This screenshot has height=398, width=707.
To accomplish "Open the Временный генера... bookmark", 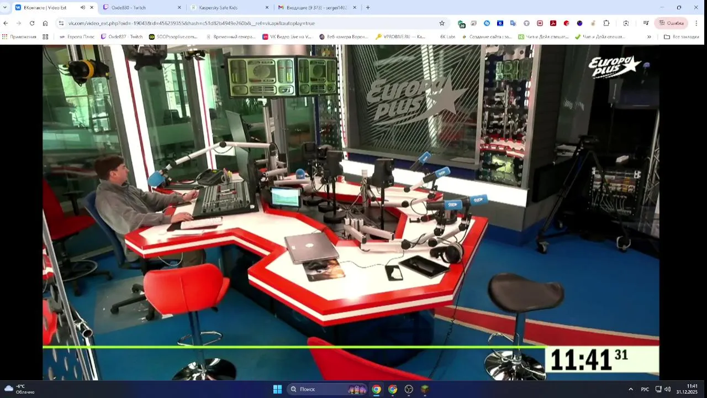I will point(231,36).
